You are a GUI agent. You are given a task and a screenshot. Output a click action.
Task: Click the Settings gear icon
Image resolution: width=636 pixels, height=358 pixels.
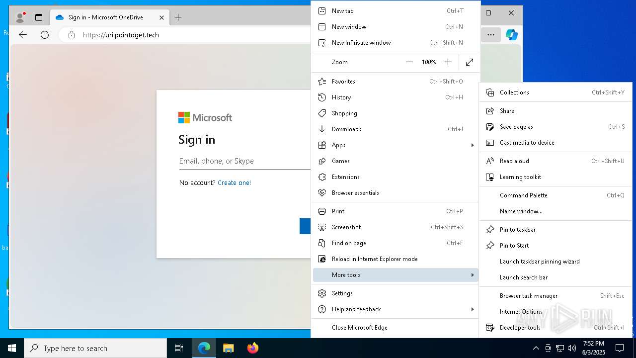(322, 293)
